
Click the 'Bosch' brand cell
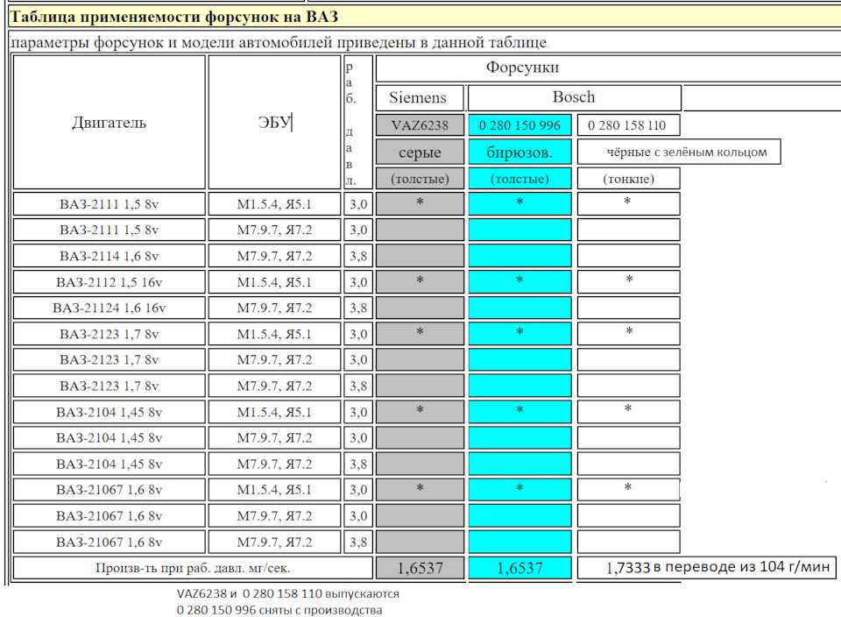(575, 97)
